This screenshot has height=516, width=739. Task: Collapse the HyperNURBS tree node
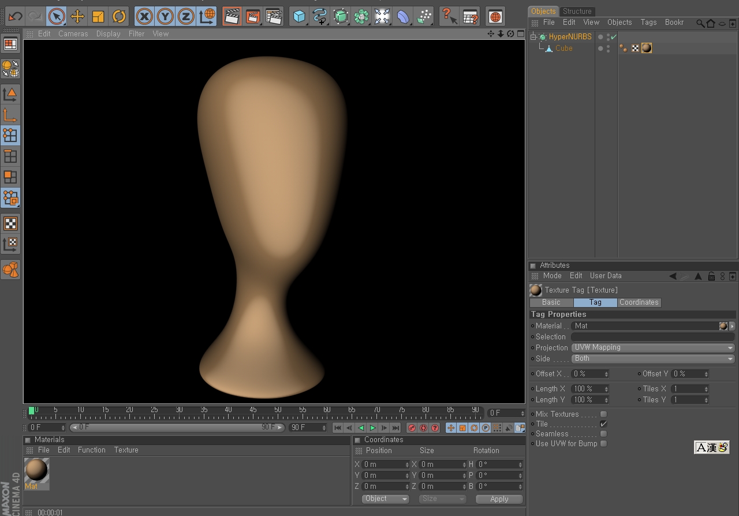point(533,37)
